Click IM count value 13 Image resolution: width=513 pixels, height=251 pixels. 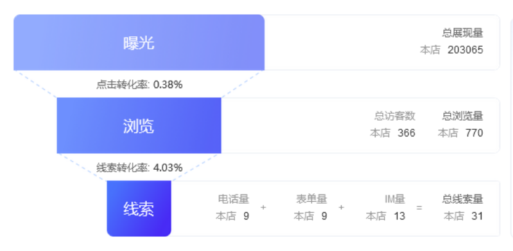tap(400, 216)
